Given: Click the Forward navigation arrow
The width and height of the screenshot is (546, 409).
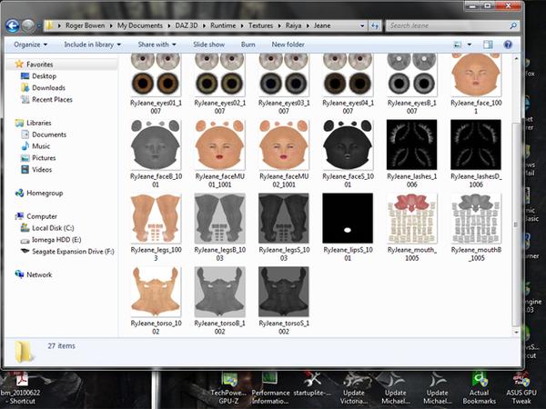Looking at the screenshot, I should coord(28,25).
